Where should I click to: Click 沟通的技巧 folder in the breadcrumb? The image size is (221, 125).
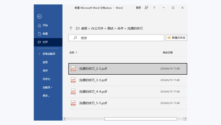click(135, 28)
